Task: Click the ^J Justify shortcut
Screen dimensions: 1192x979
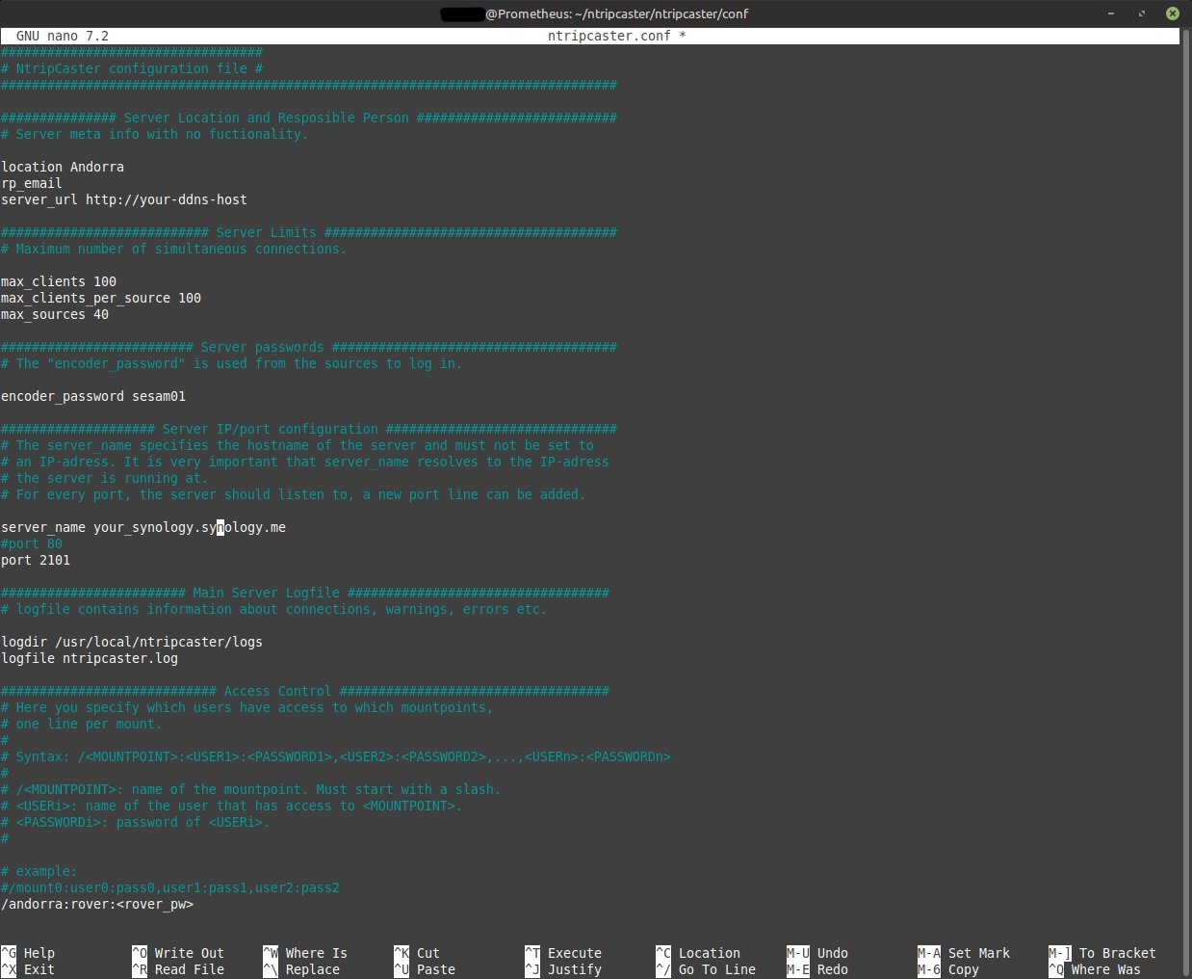Action: point(563,969)
